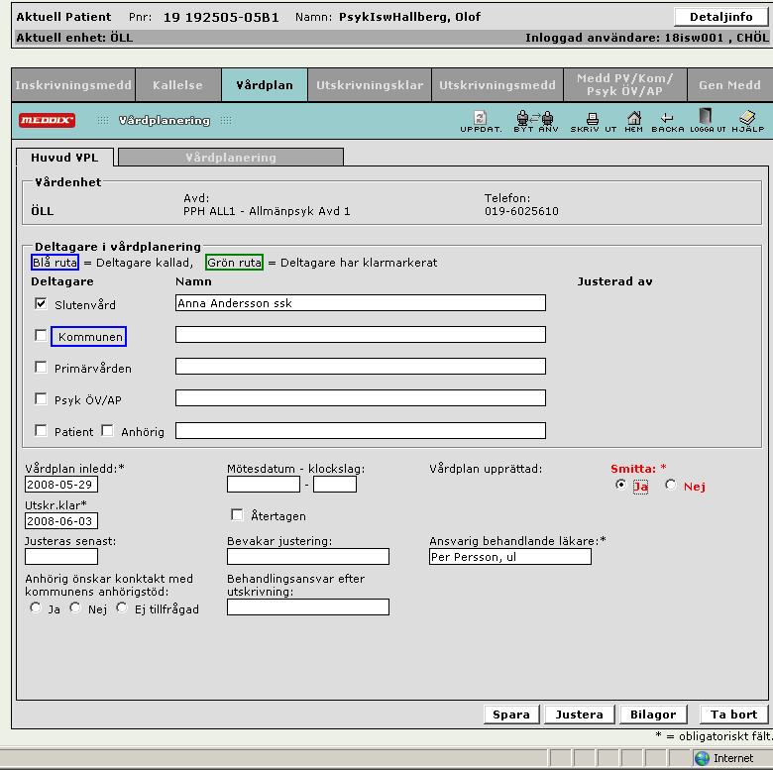773x770 pixels.
Task: Click the Backa back arrow icon
Action: (x=668, y=121)
